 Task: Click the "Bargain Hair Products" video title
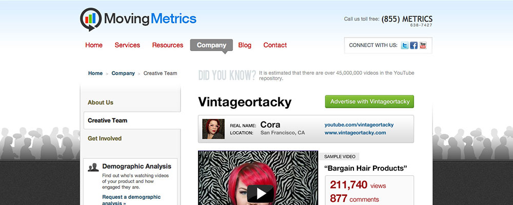(366, 169)
